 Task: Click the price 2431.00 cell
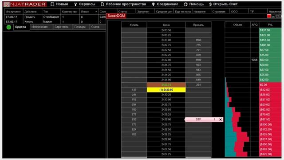(x=166, y=80)
